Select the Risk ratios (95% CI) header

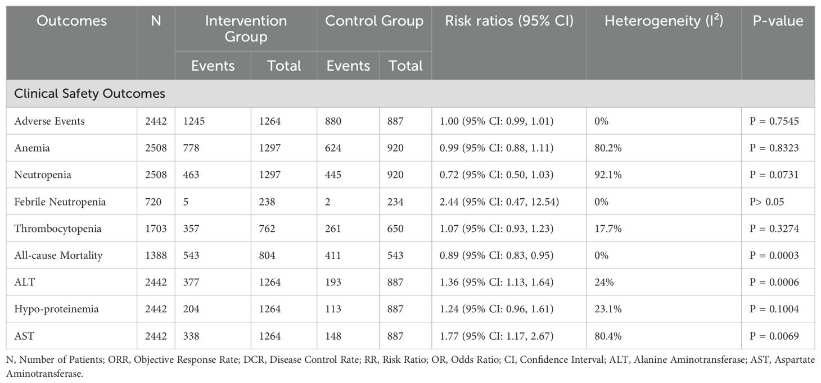[509, 21]
